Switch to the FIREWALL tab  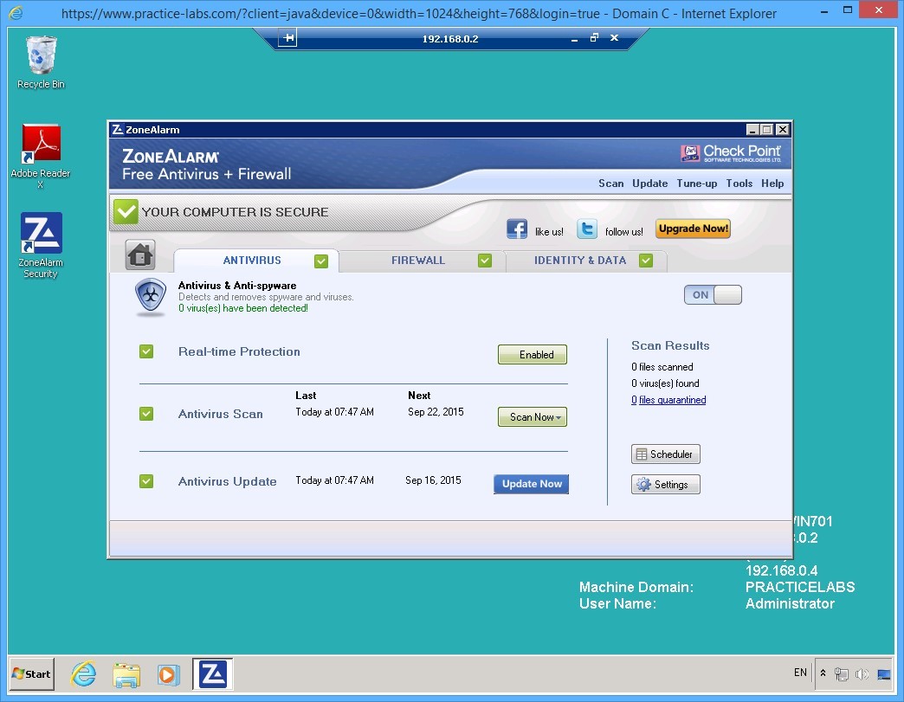coord(418,260)
